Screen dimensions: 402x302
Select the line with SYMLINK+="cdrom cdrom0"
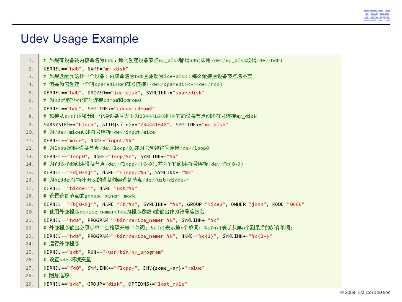tap(99, 109)
